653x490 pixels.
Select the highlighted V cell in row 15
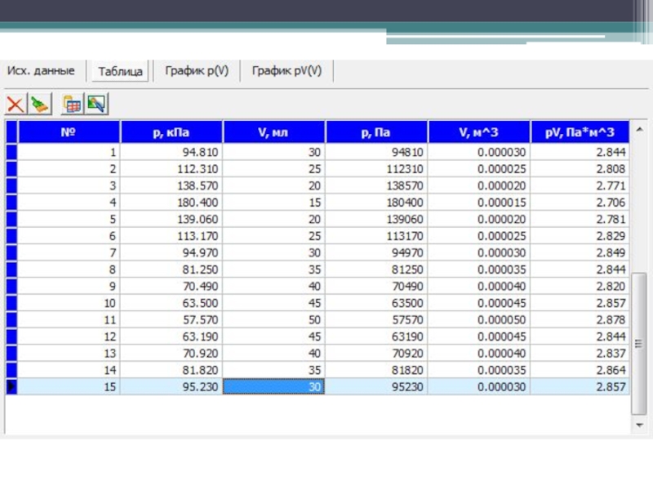pyautogui.click(x=274, y=387)
